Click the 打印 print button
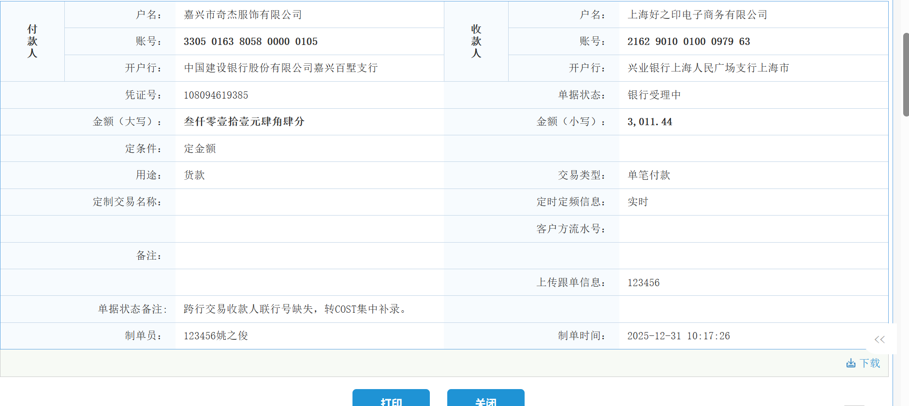909x406 pixels. point(391,400)
